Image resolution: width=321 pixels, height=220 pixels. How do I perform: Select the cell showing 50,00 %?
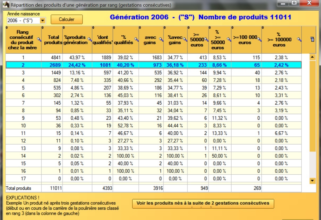(220, 156)
